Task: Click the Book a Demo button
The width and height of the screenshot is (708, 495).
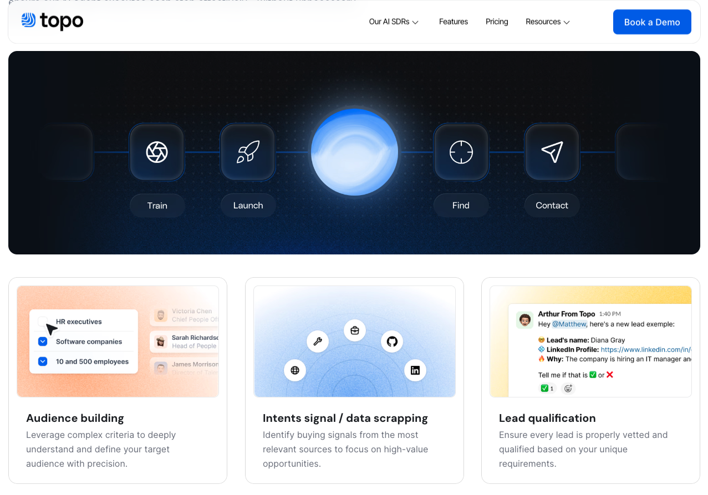Action: tap(652, 22)
